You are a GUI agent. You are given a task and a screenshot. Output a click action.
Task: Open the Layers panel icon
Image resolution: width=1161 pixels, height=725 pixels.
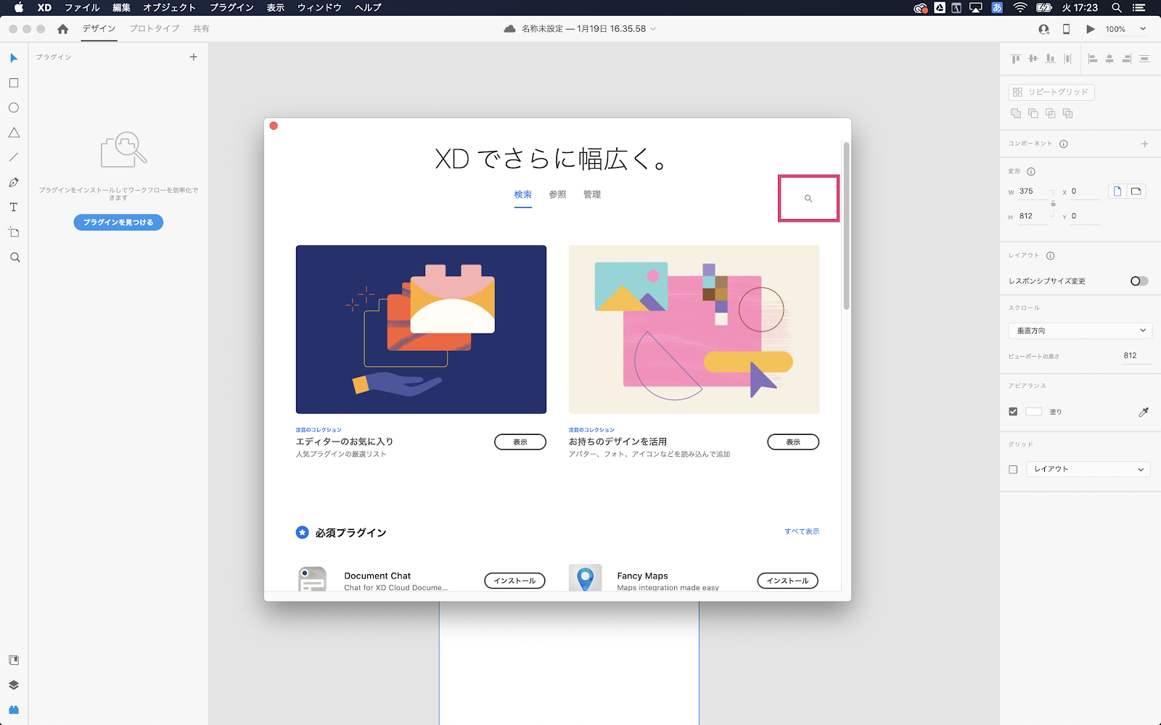(14, 685)
